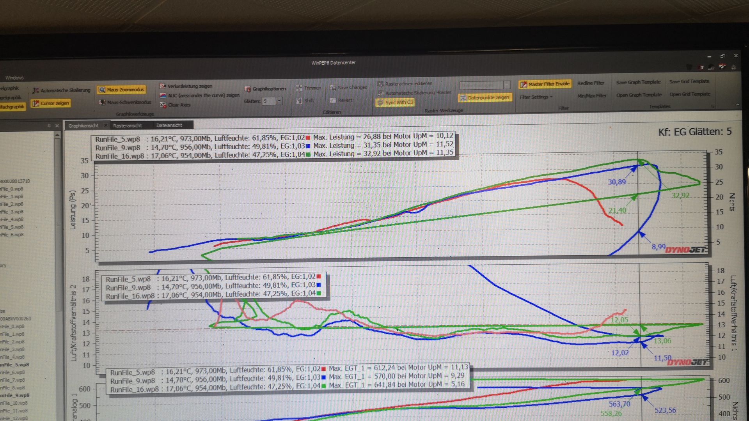This screenshot has width=749, height=421.
Task: Disable Master Filter Enable toggle
Action: [545, 84]
